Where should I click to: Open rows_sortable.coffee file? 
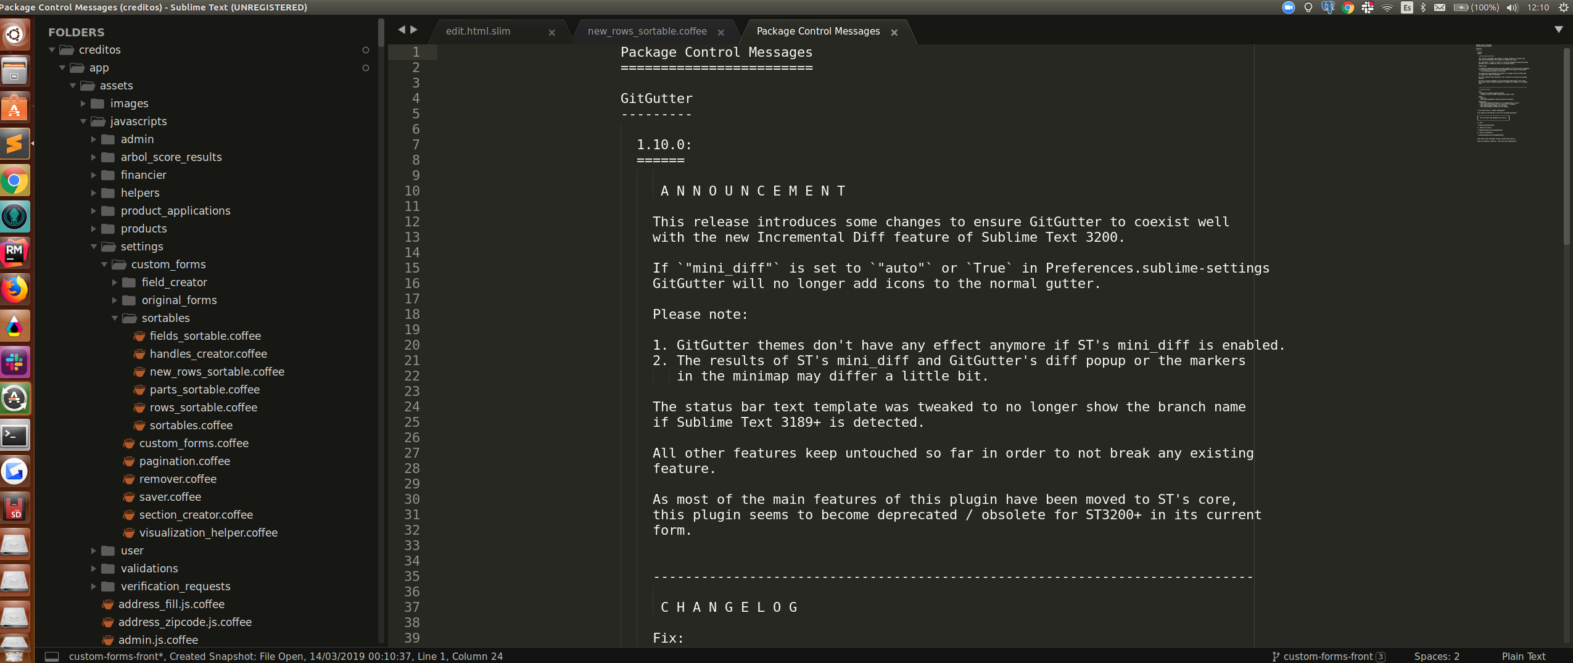[204, 408]
